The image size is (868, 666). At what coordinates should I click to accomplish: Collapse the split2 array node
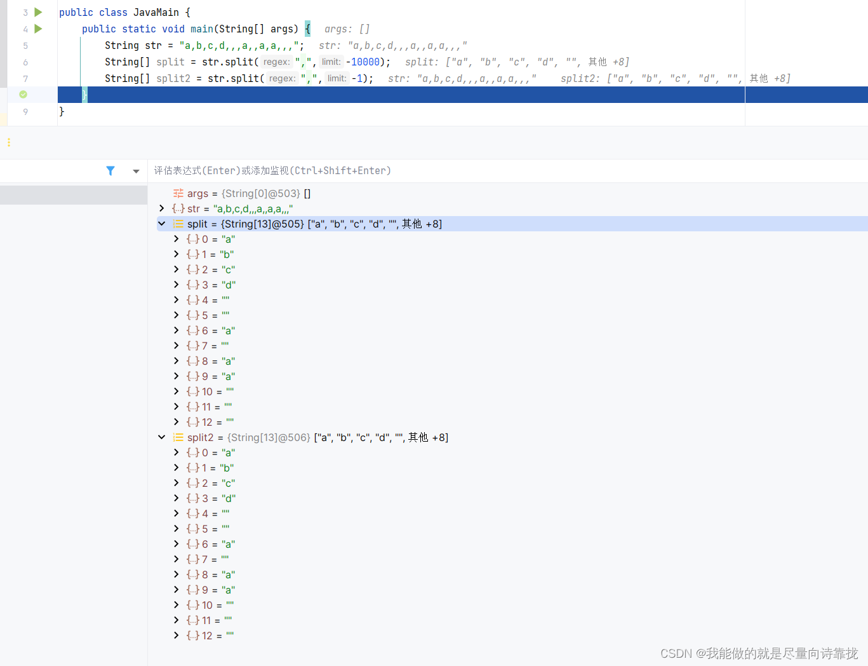tap(162, 437)
